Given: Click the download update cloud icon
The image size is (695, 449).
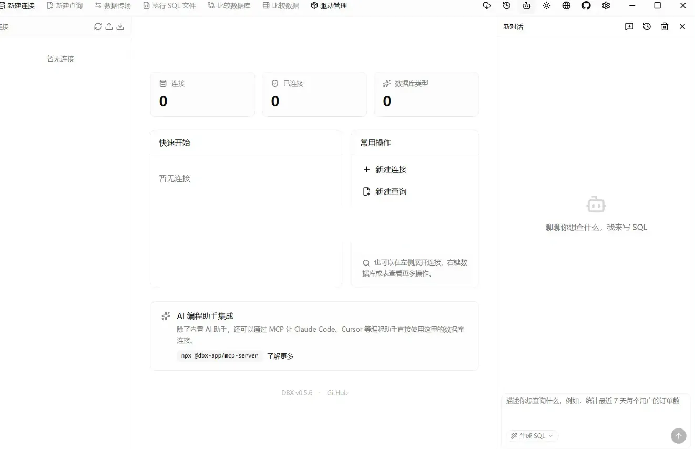Looking at the screenshot, I should tap(487, 6).
